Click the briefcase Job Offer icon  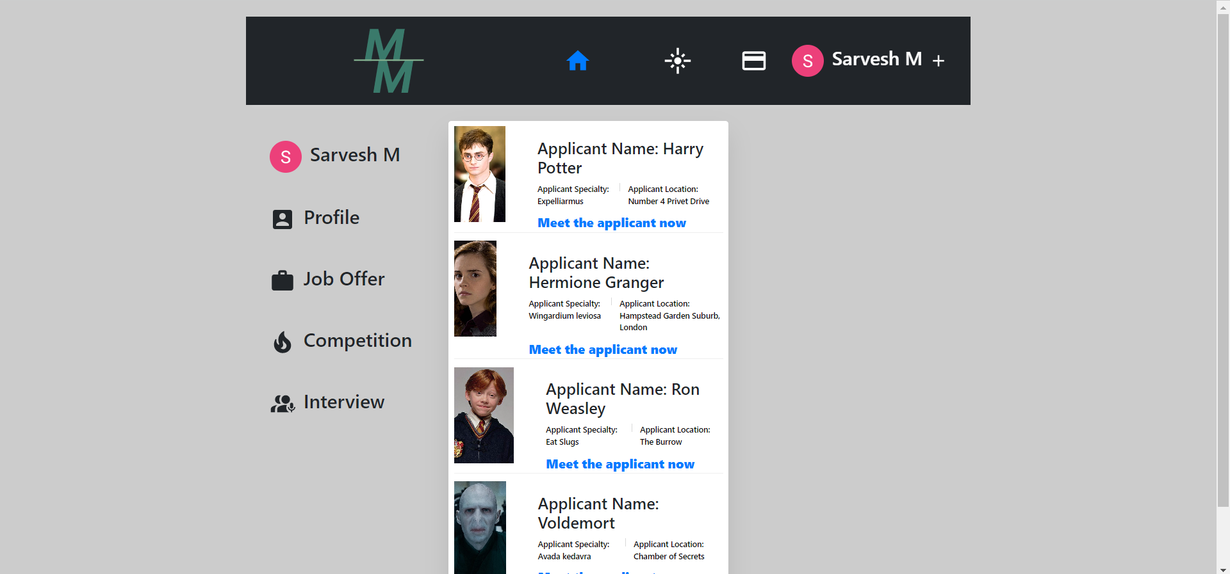[x=283, y=280]
